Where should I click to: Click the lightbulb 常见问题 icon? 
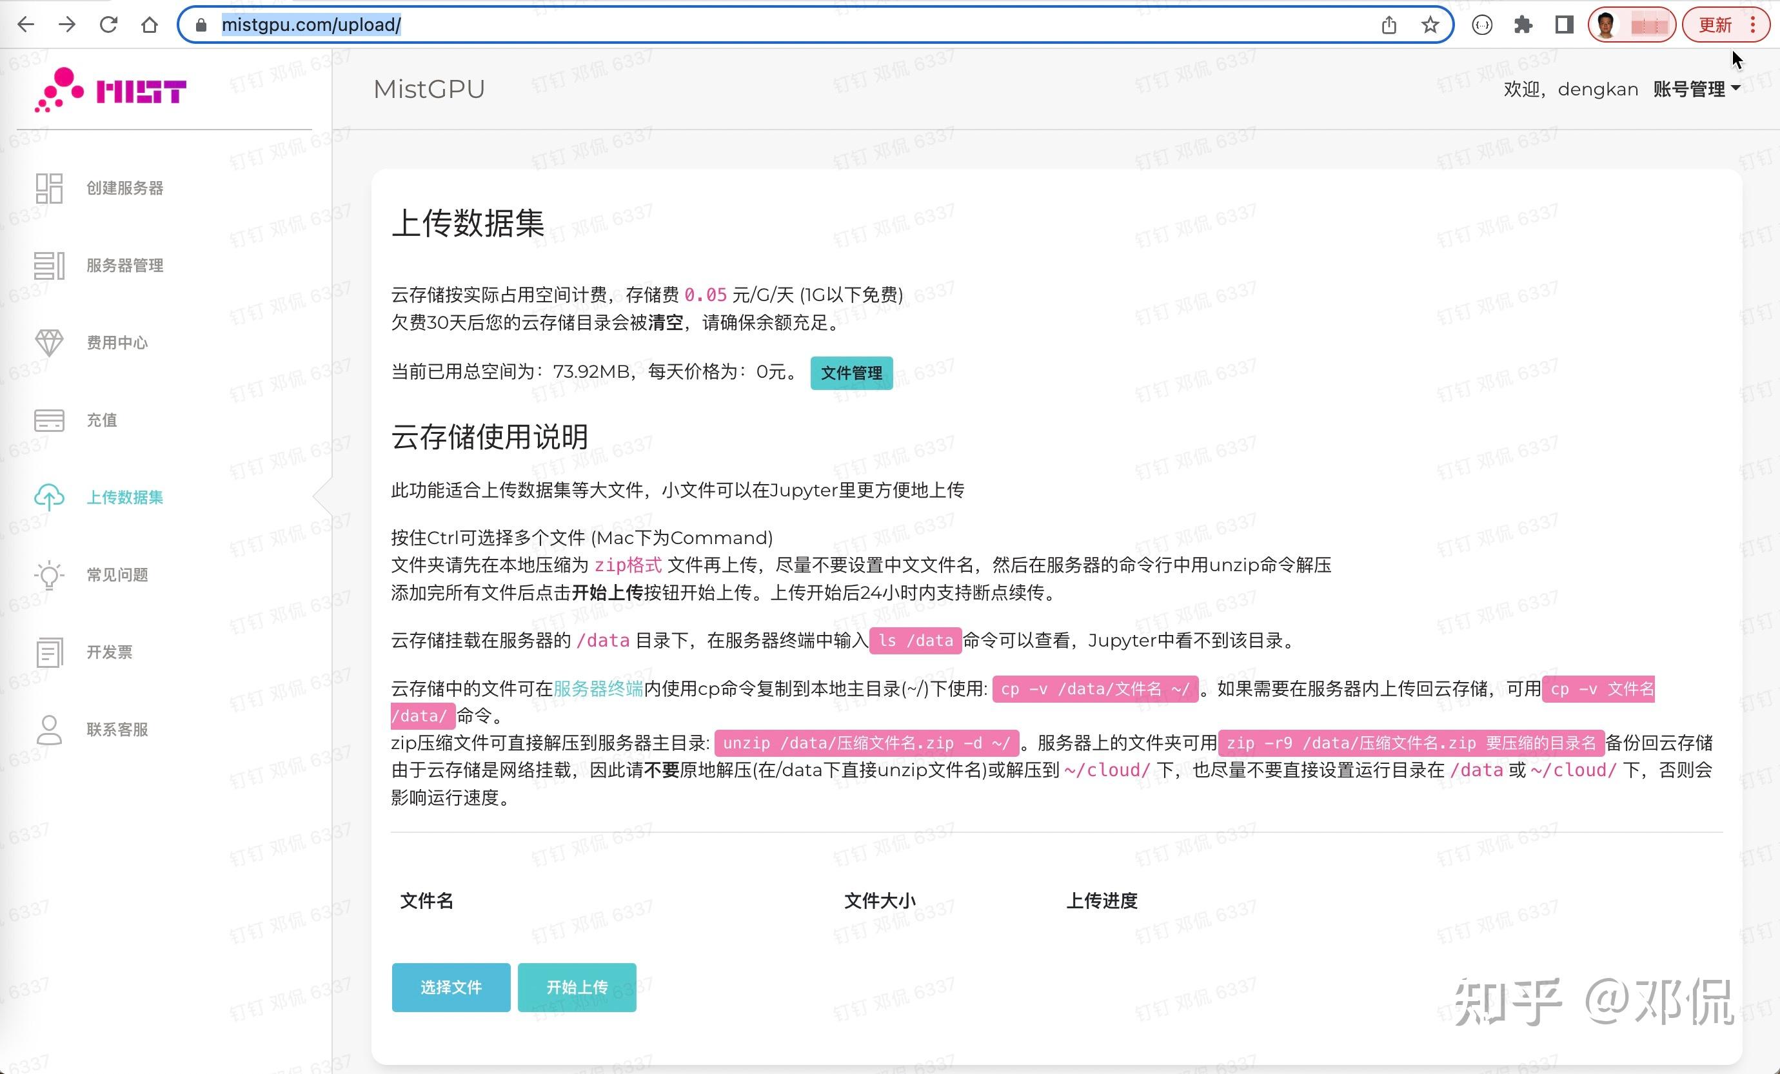49,574
